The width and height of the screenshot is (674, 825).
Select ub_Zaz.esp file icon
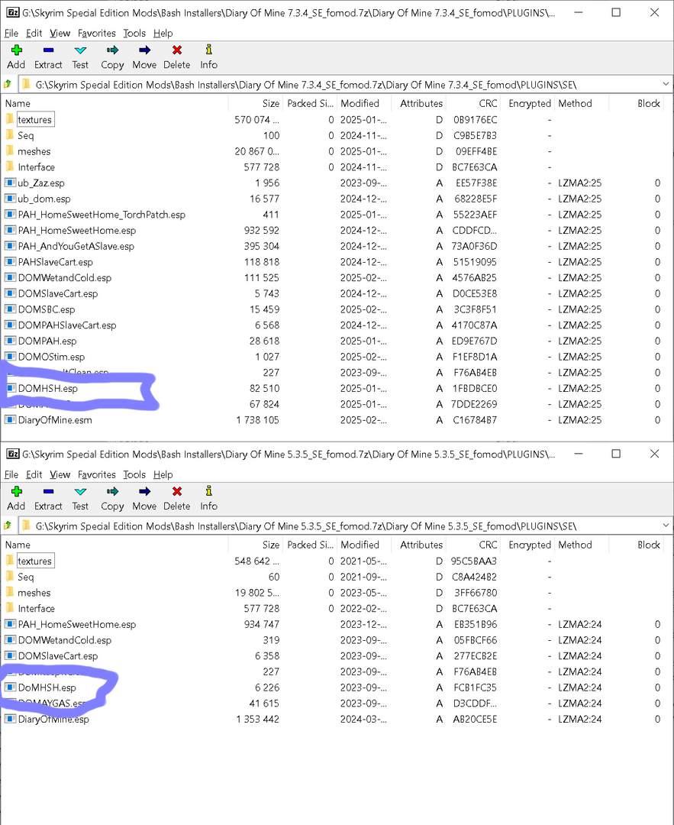(x=10, y=183)
